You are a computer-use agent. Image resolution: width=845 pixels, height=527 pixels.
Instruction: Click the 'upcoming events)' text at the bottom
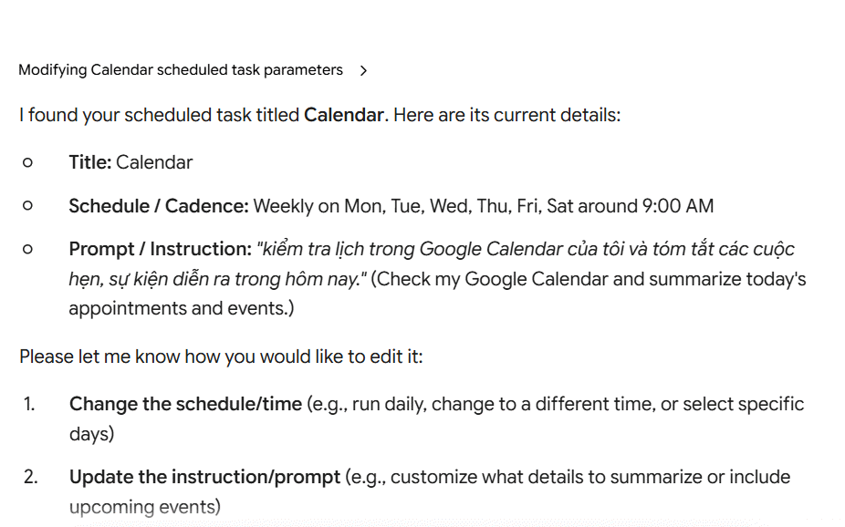pos(145,507)
